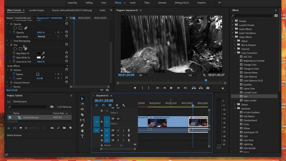The image size is (286, 161).
Task: Step forward one frame in Program monitor
Action: point(178,88)
